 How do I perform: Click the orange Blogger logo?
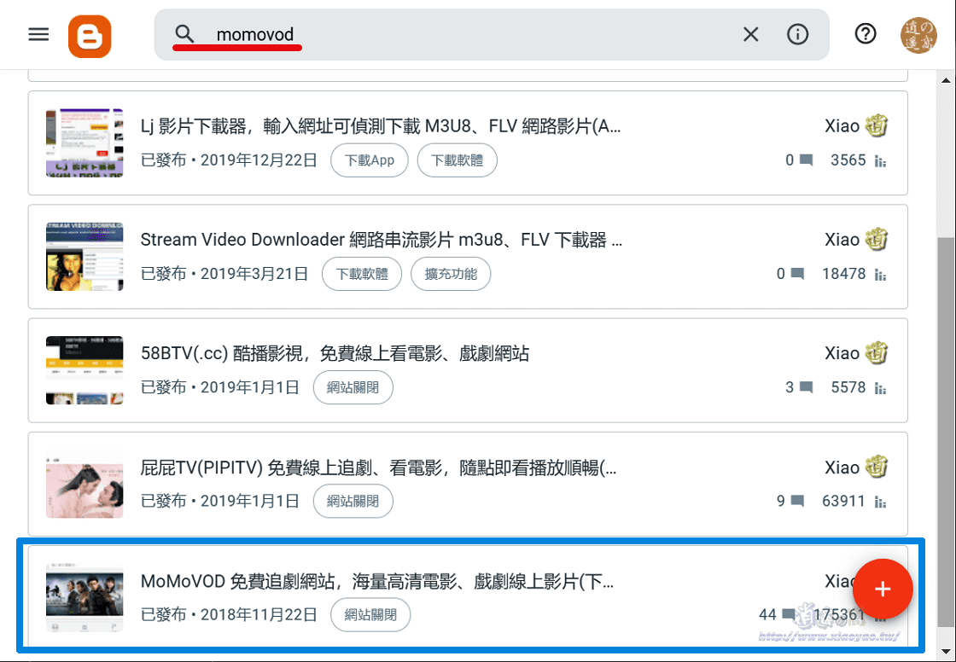[90, 36]
